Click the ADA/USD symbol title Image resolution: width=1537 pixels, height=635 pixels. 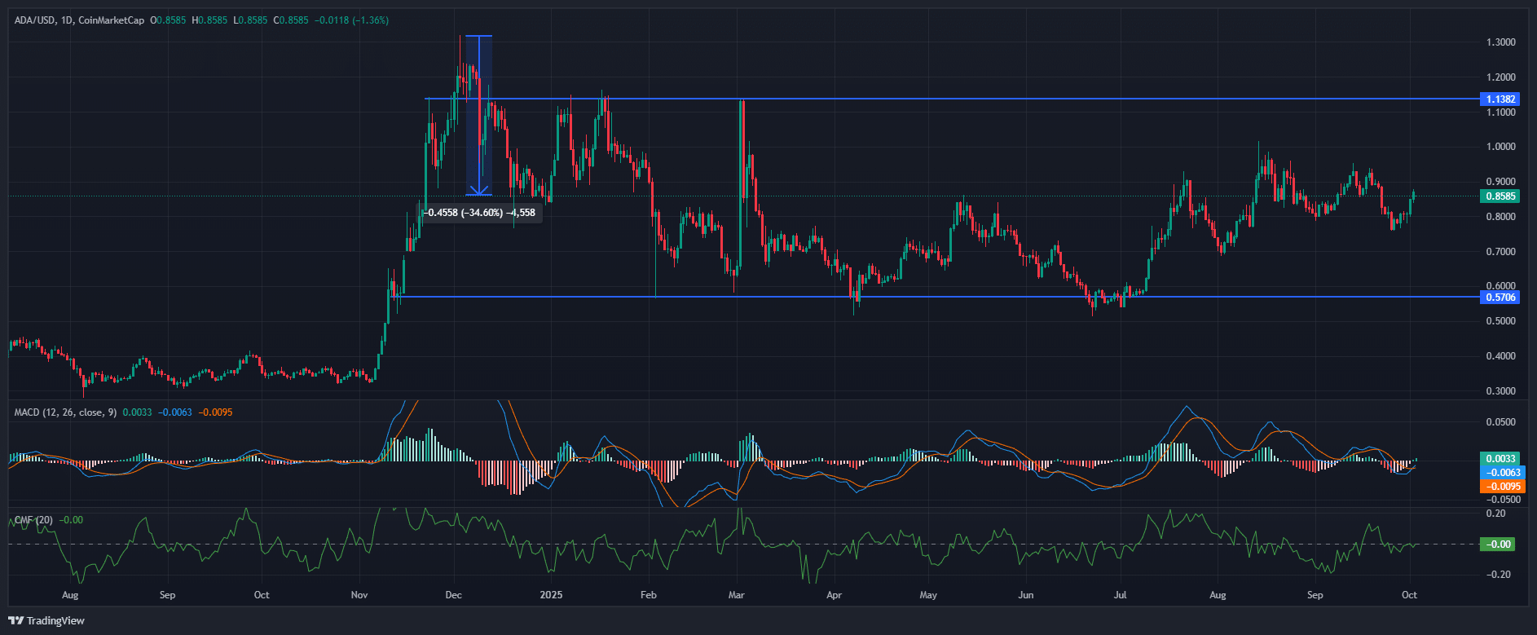(x=33, y=20)
